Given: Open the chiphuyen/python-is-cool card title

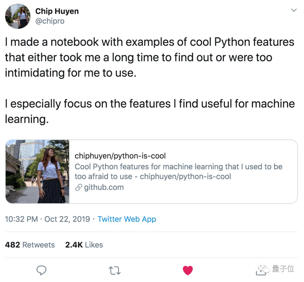Looking at the screenshot, I should coord(120,156).
